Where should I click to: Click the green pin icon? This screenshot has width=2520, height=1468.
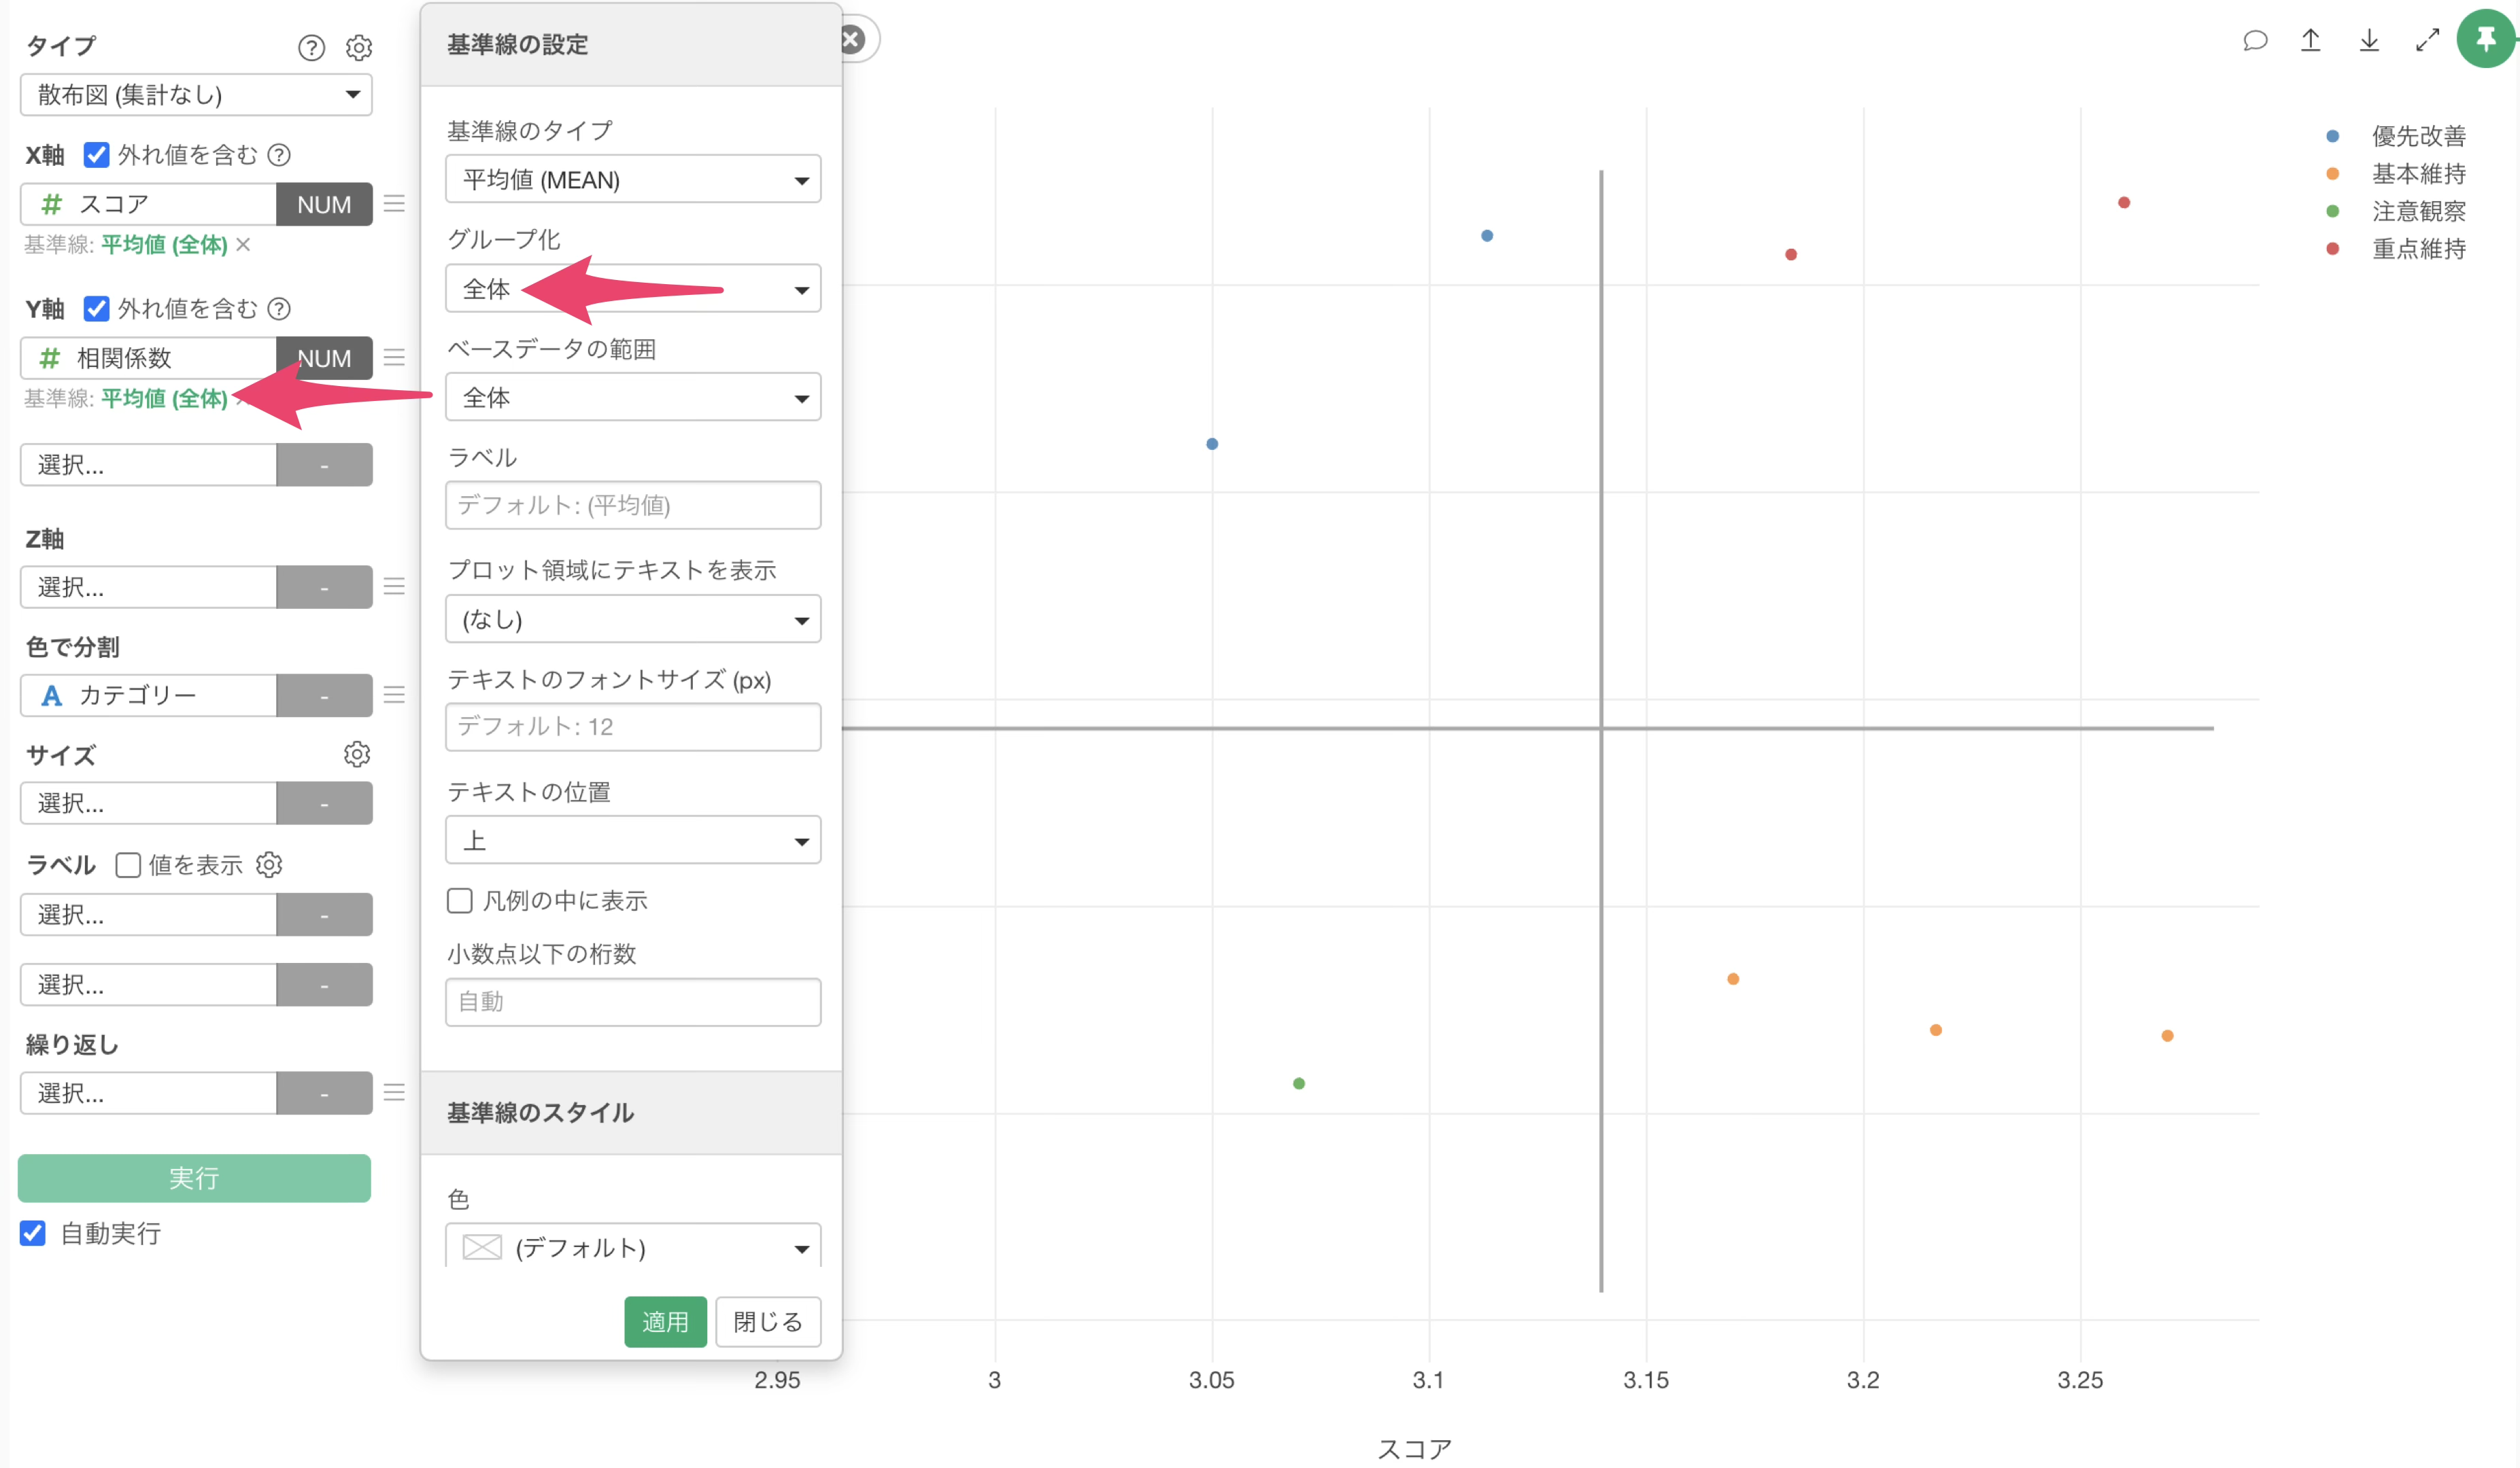pyautogui.click(x=2485, y=39)
